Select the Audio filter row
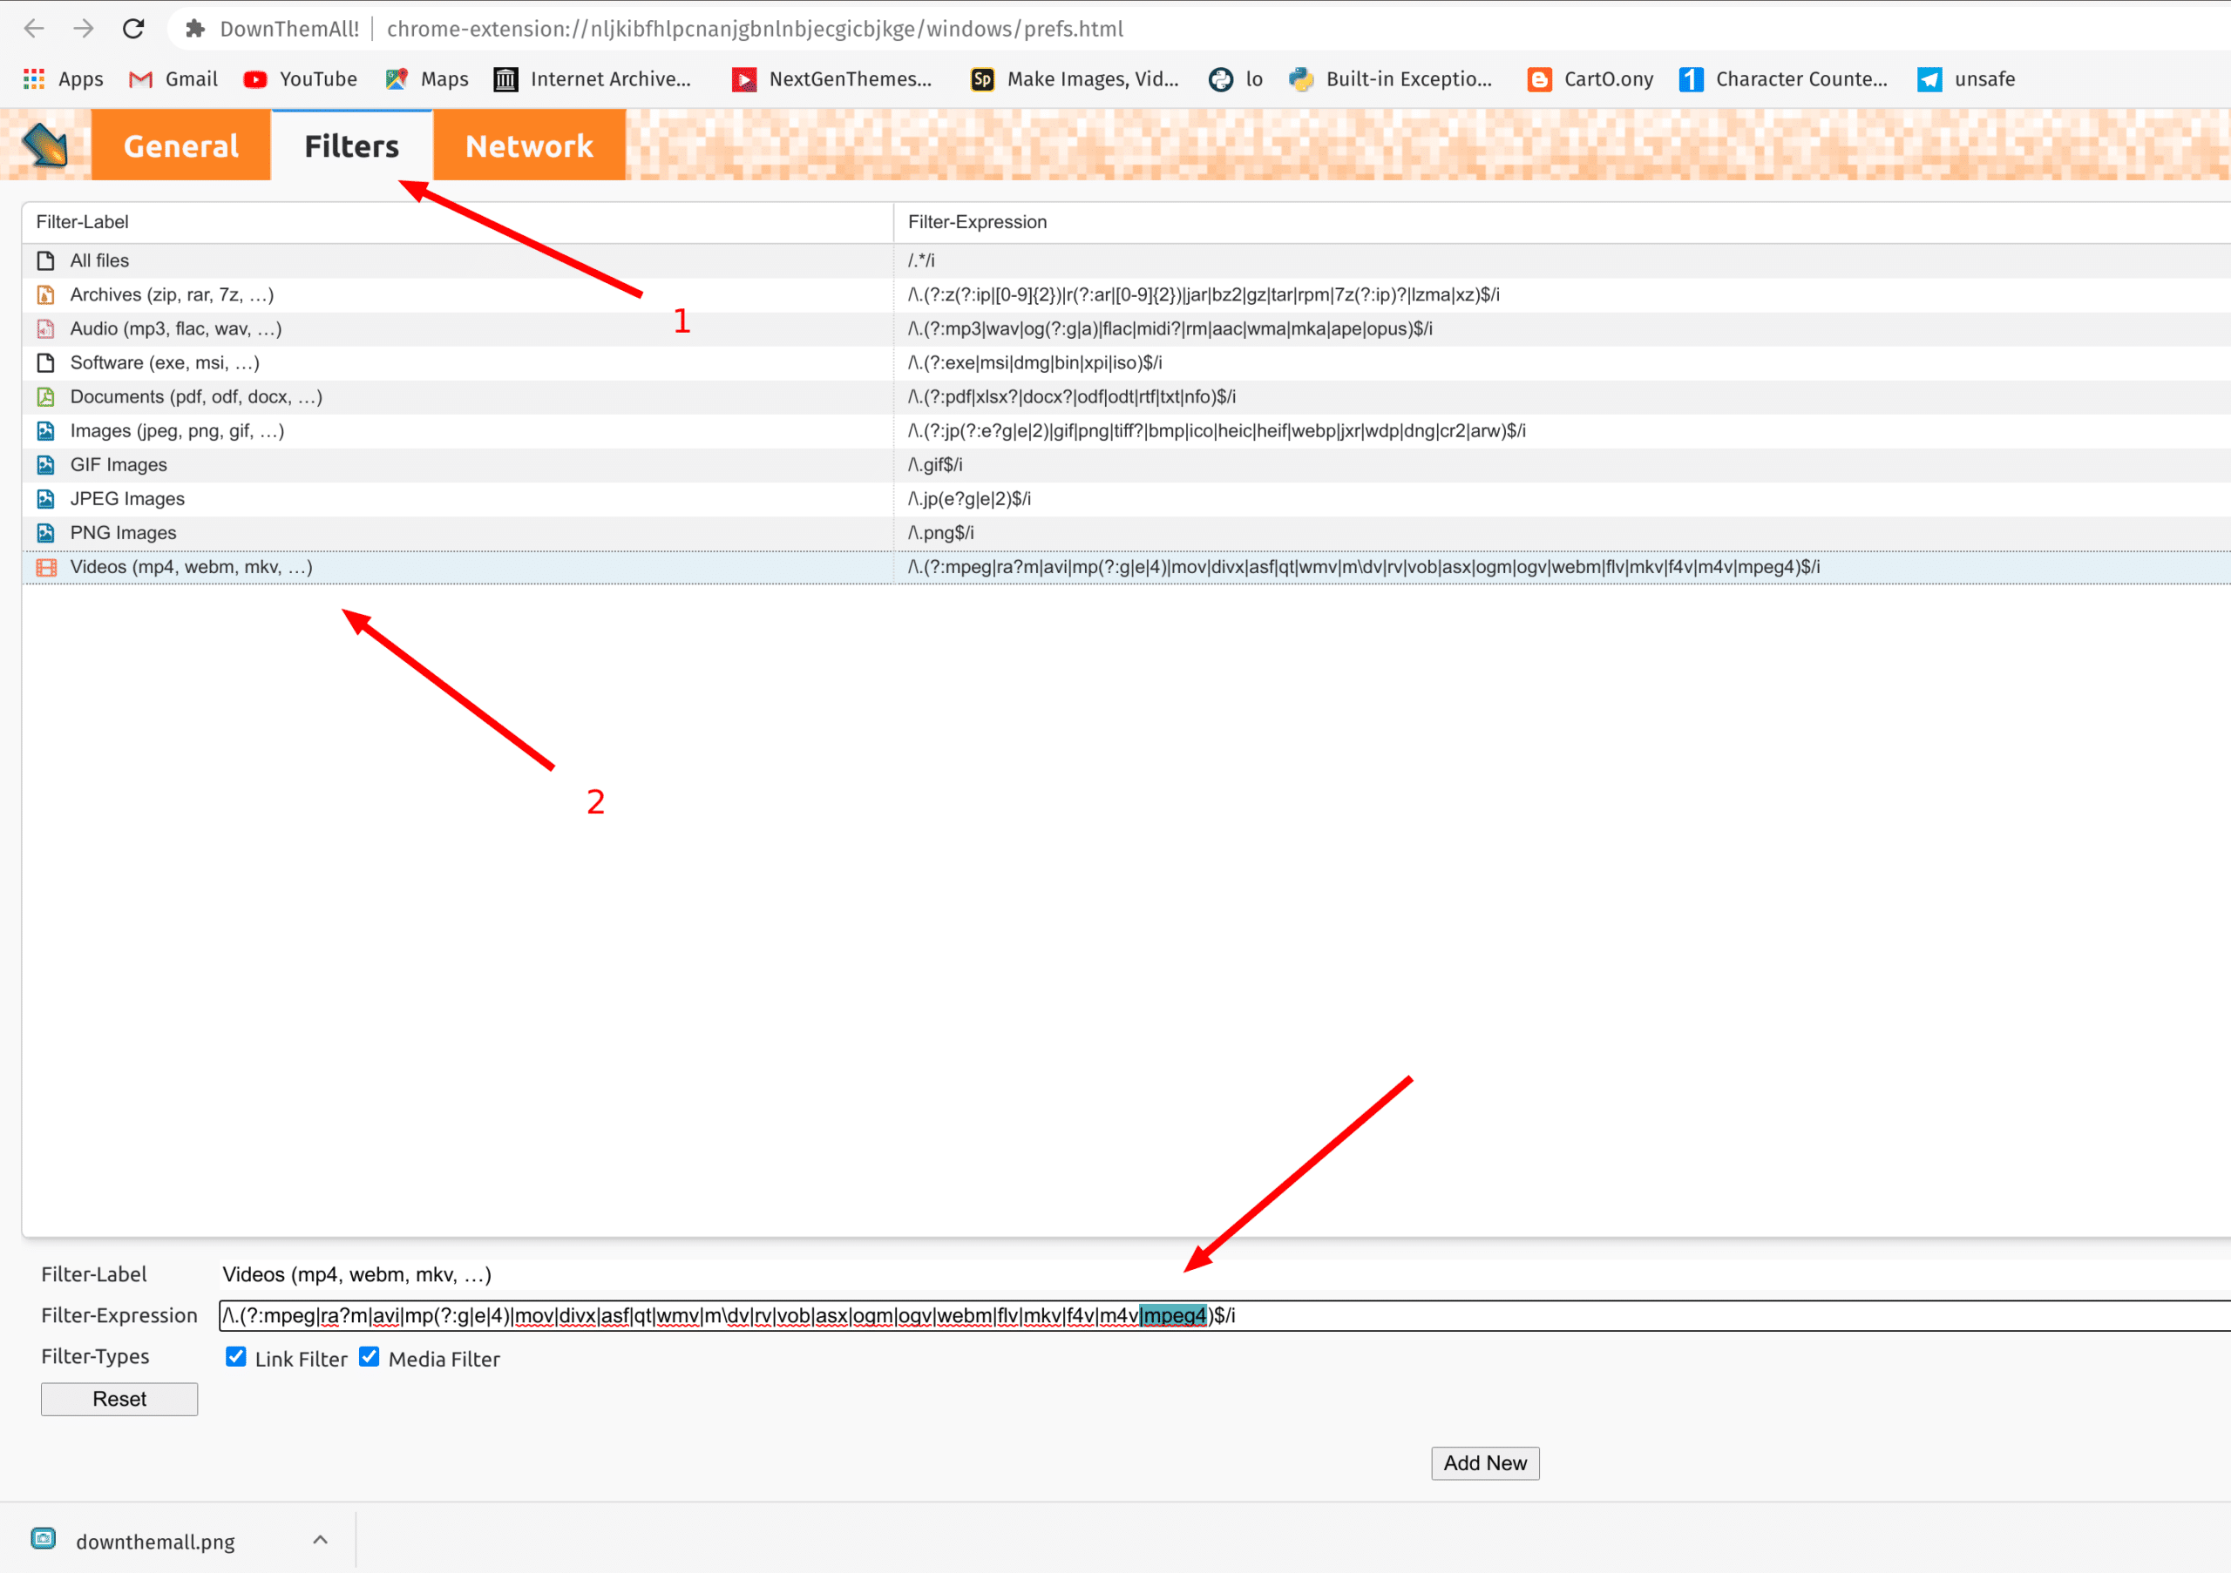Viewport: 2231px width, 1573px height. coord(175,329)
